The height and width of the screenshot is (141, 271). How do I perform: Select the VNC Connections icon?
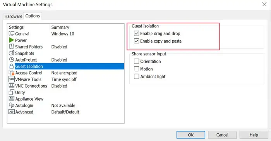[x=11, y=86]
